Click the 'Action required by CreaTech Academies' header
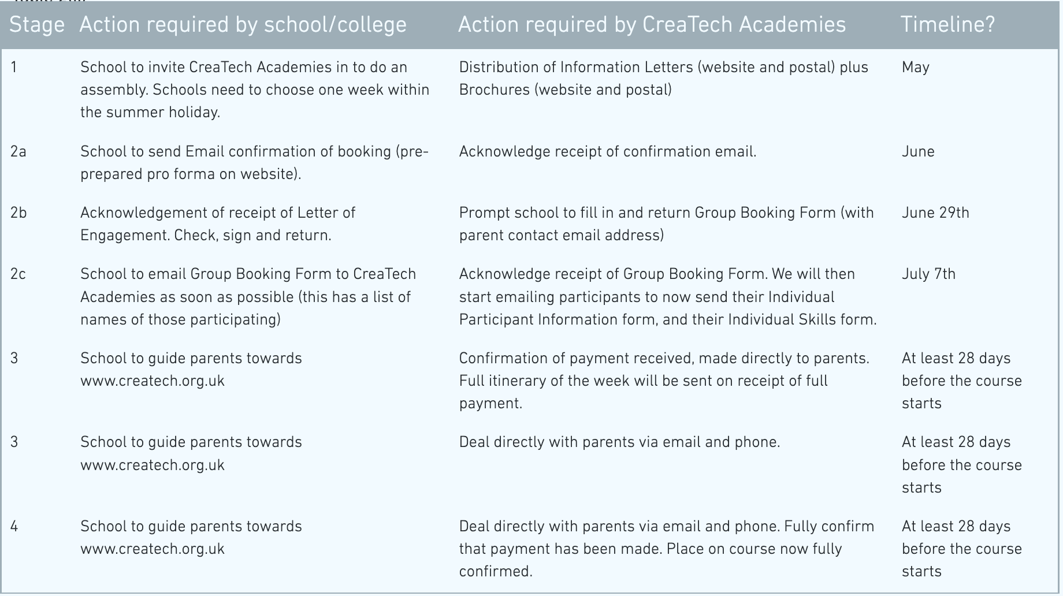 coord(652,25)
